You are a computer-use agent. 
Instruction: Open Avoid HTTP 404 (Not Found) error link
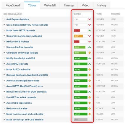point(25,86)
